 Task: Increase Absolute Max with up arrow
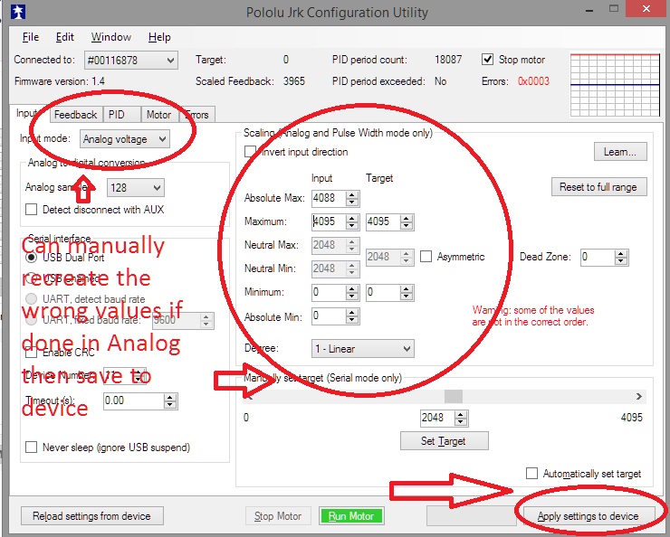pyautogui.click(x=352, y=195)
